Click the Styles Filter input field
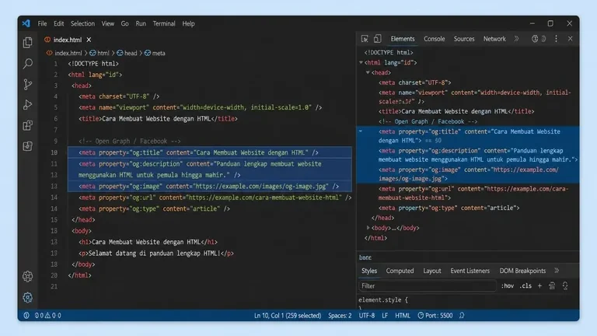 [x=428, y=285]
